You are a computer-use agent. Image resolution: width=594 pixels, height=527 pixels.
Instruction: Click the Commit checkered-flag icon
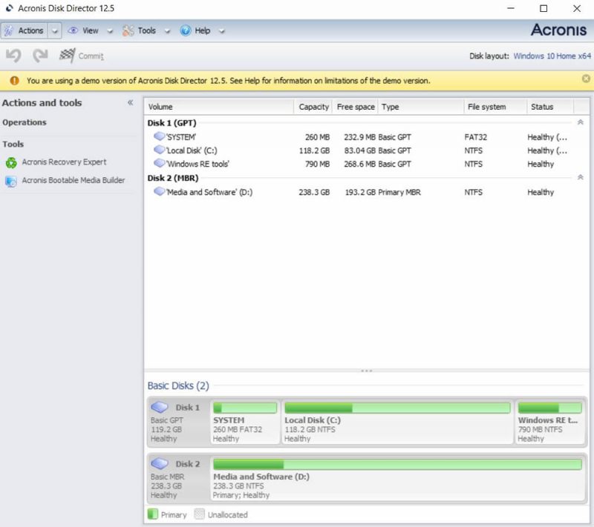[x=66, y=56]
